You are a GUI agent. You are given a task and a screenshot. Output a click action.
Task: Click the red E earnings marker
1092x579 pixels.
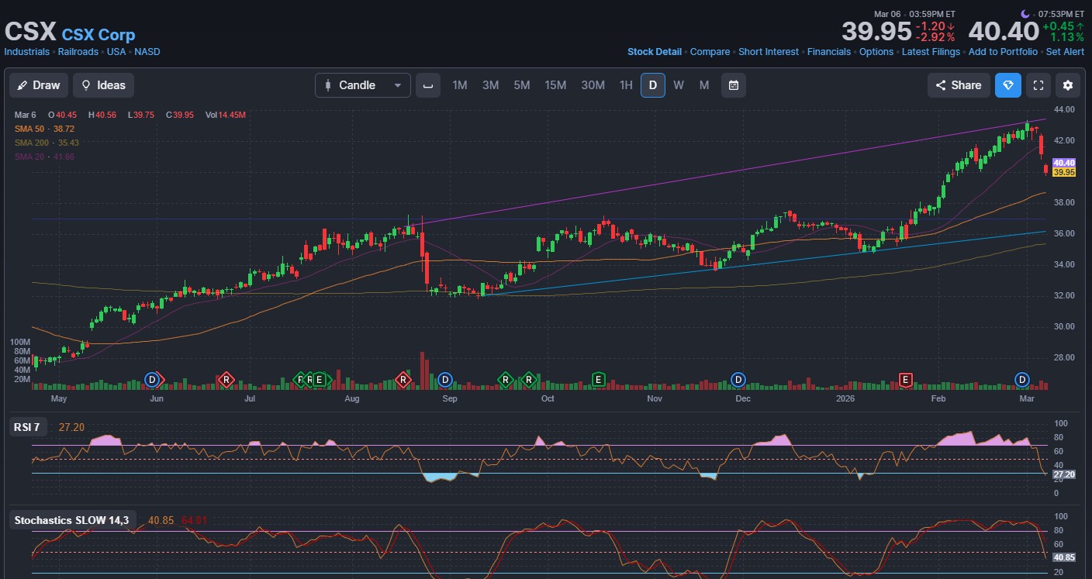coord(904,379)
